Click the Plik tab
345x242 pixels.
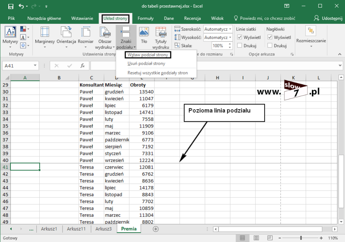pyautogui.click(x=11, y=18)
